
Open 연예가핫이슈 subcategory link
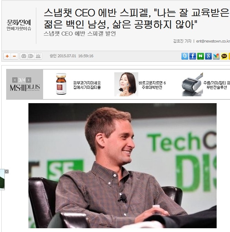pos(19,28)
